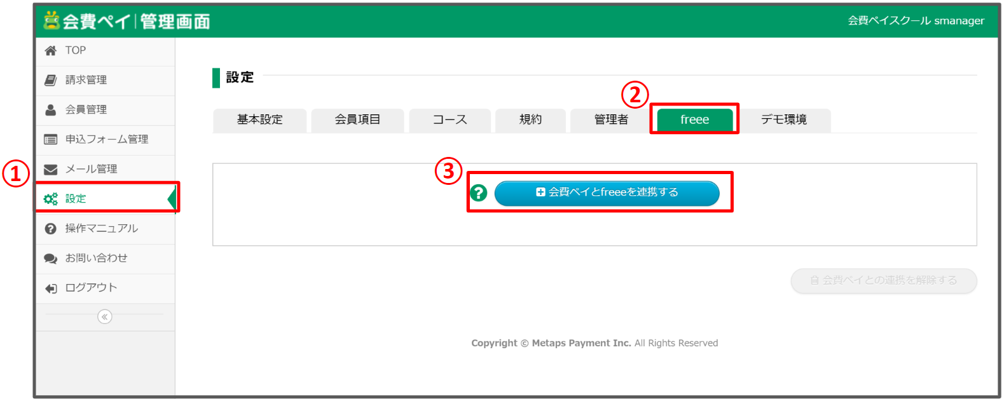Click the form list icon for 申込フォーム管理
Image resolution: width=1002 pixels, height=399 pixels.
click(51, 139)
